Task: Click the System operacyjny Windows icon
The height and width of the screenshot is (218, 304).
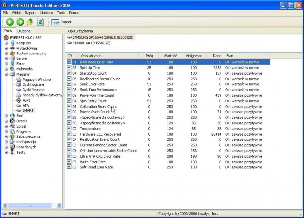Action: click(x=12, y=53)
